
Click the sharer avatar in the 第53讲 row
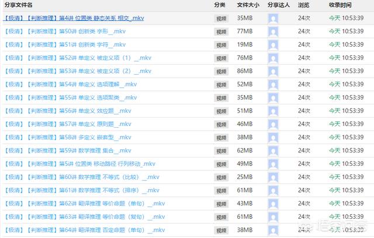(x=273, y=72)
